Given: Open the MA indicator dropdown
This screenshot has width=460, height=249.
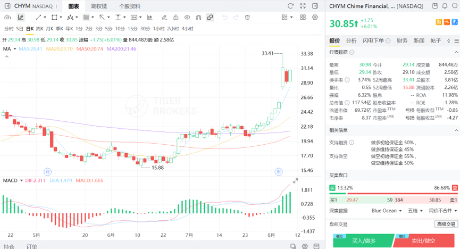Looking at the screenshot, I should [15, 49].
